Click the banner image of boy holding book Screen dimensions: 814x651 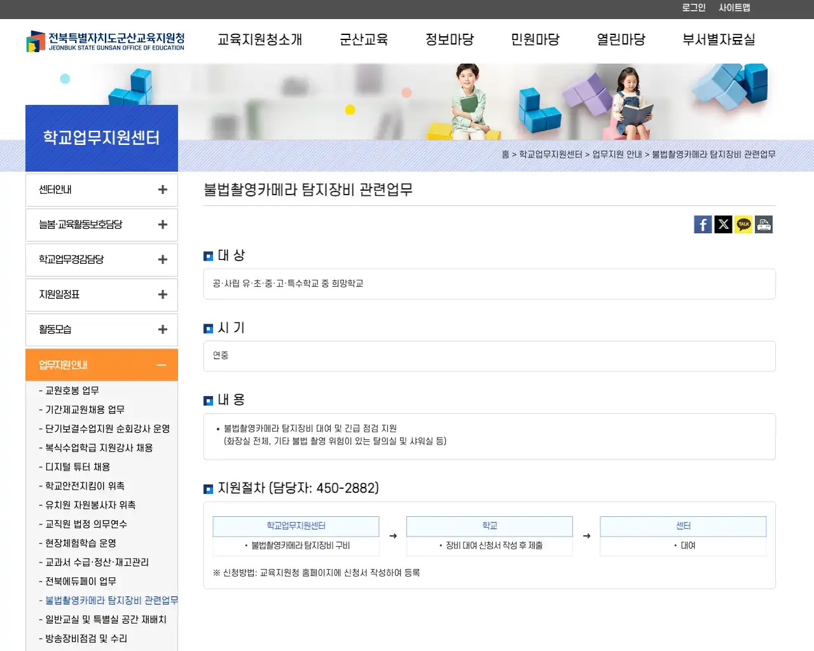pos(468,102)
